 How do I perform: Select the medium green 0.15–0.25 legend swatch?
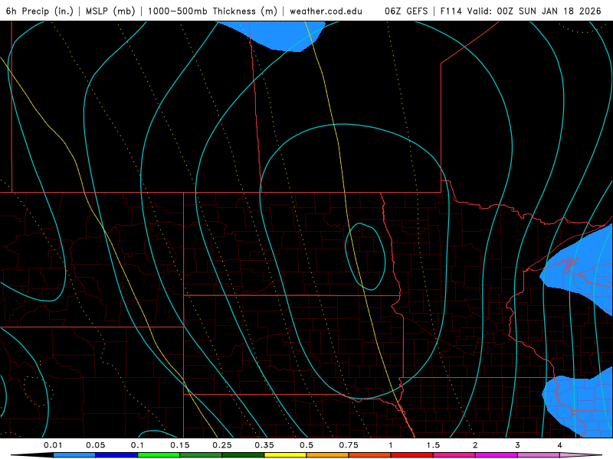[x=201, y=455]
